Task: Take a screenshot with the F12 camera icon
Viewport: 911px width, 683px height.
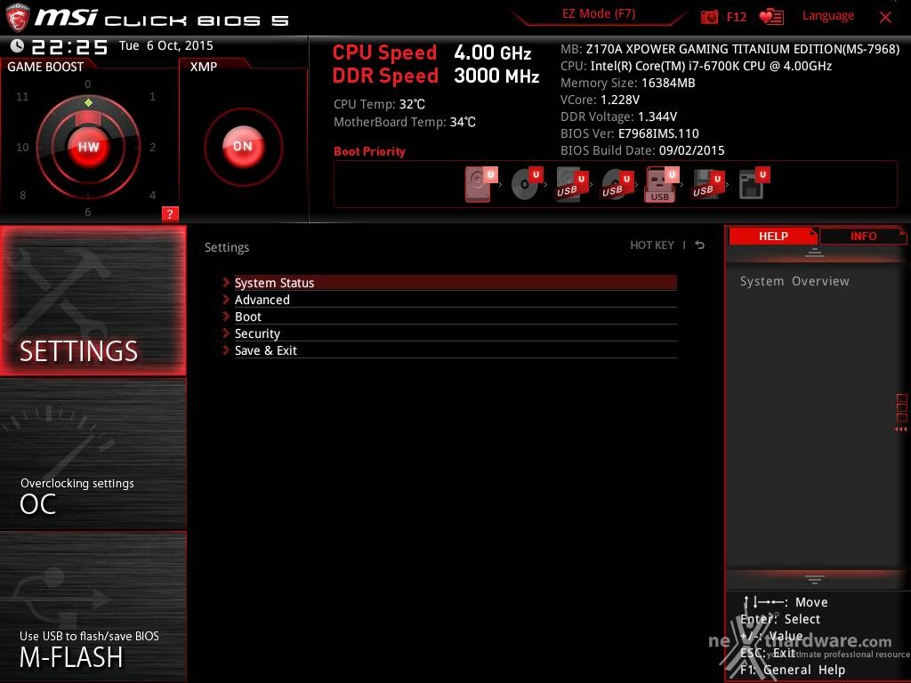Action: (x=709, y=18)
